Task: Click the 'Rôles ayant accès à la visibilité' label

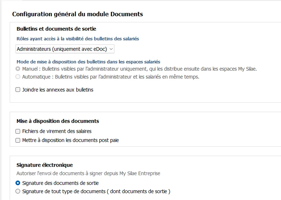Action: coord(78,39)
